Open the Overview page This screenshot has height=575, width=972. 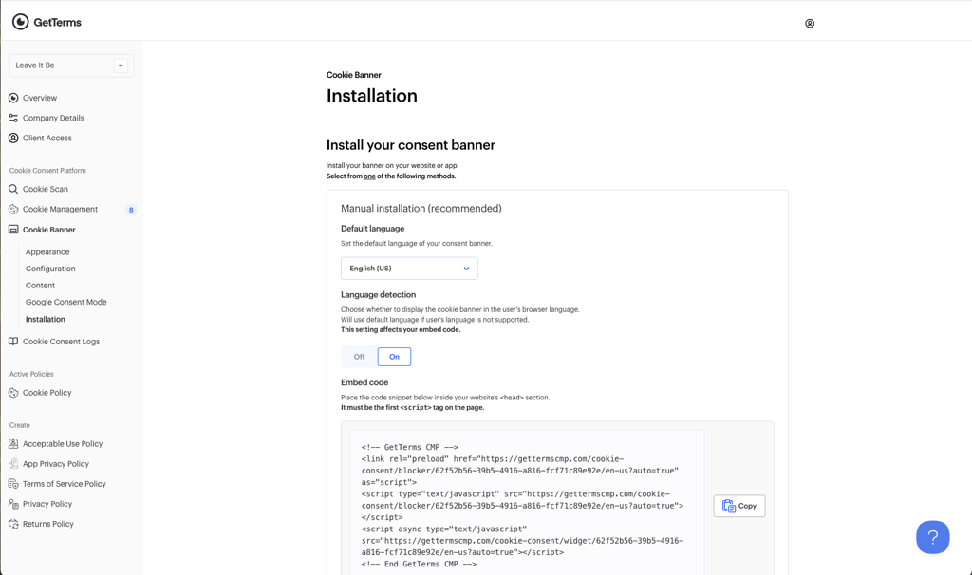40,98
